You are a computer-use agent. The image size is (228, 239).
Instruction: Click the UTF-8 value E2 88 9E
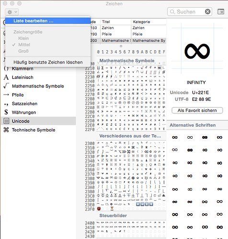tap(201, 99)
